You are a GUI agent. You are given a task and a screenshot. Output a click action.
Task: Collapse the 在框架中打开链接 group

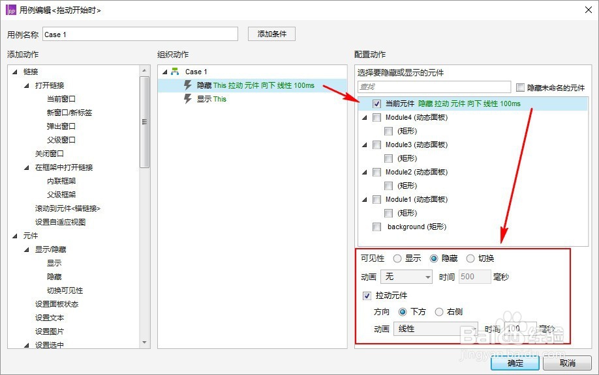coord(26,167)
